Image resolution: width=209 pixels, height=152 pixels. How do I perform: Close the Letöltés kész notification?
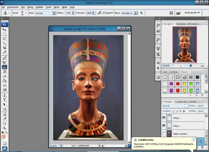tap(194, 139)
